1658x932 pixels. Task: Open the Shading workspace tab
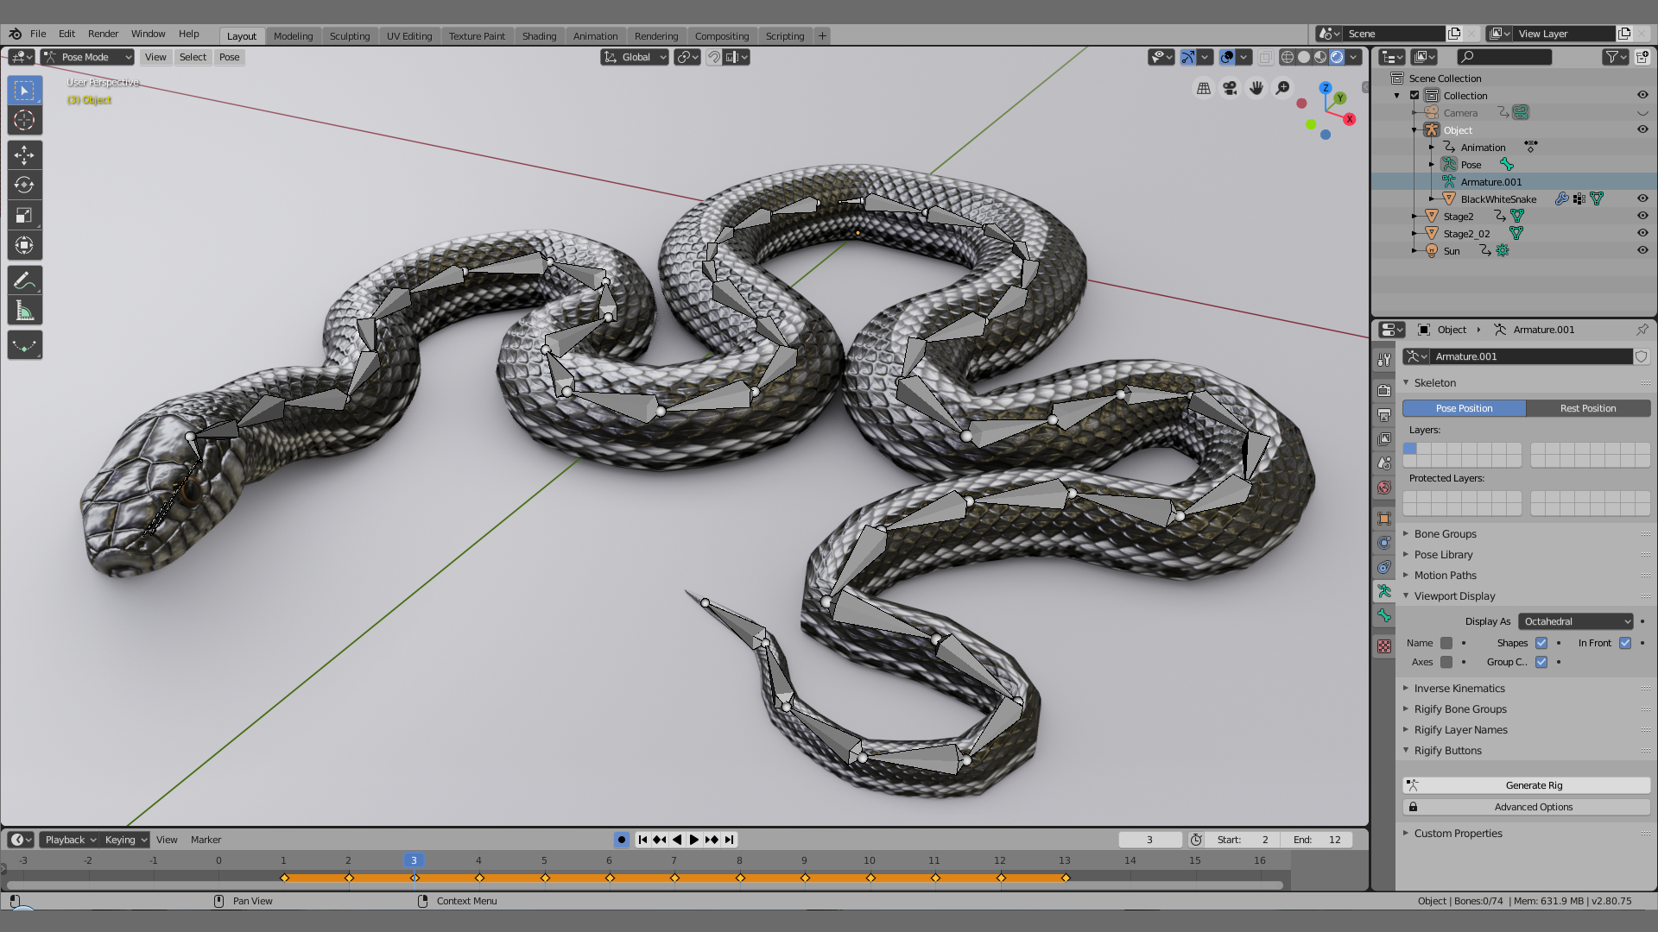539,35
